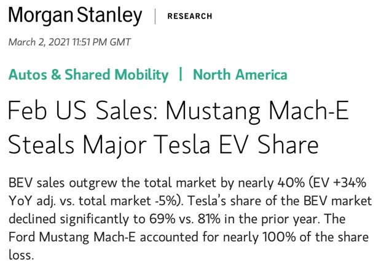The height and width of the screenshot is (268, 381).
Task: Click "Mustang Mach-E" in the headline
Action: 253,114
